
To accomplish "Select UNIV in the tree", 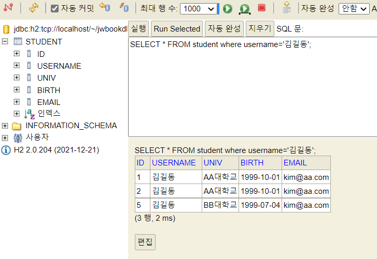I will coord(46,78).
